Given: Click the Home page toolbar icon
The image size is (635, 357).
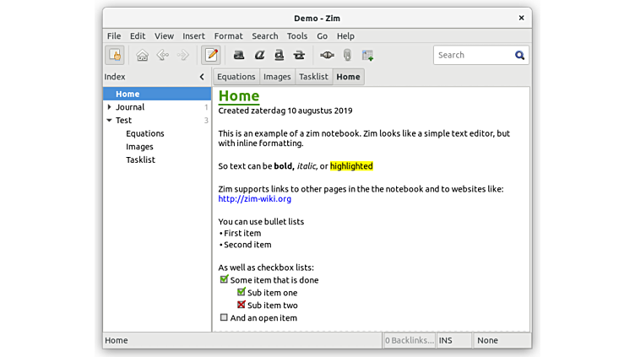Looking at the screenshot, I should [x=142, y=56].
